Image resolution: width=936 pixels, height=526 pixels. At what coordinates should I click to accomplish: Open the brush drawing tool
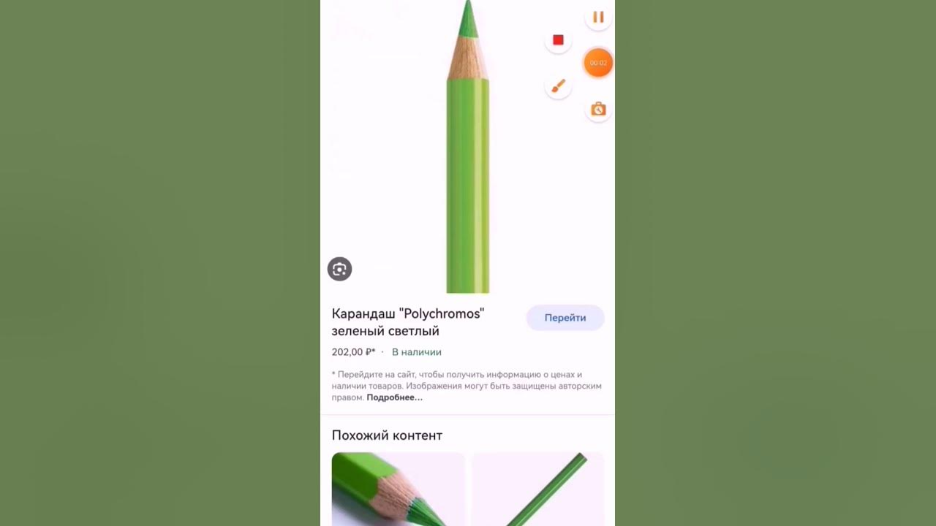[558, 86]
